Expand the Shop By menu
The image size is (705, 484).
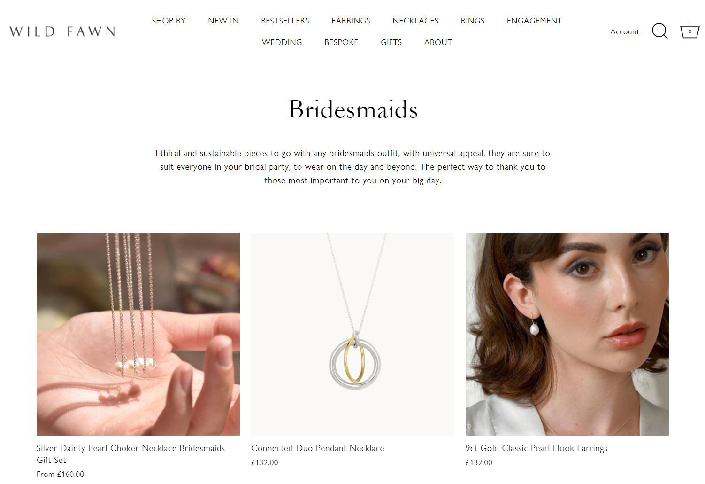point(169,21)
